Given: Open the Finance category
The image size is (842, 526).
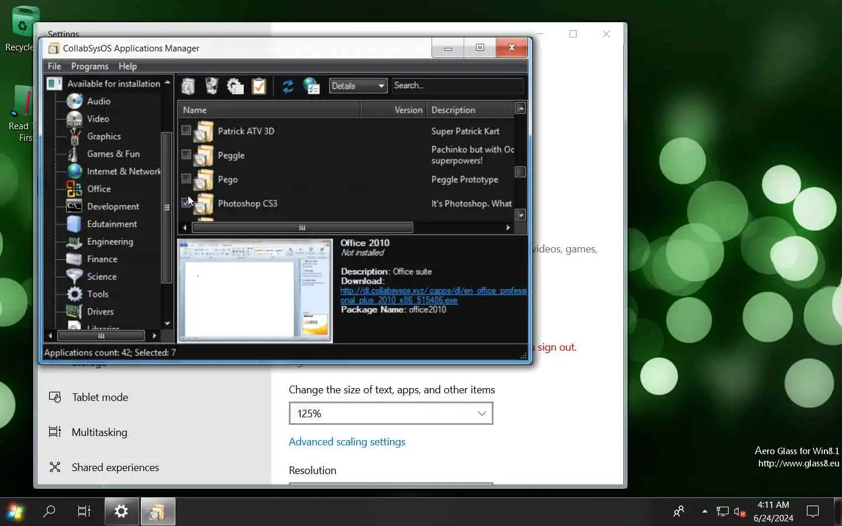Looking at the screenshot, I should click(102, 259).
